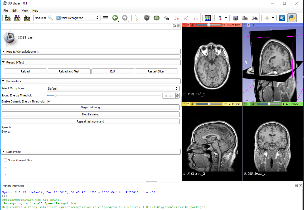304x210 pixels.
Task: Open the Data module hierarchy icon
Action: click(137, 18)
